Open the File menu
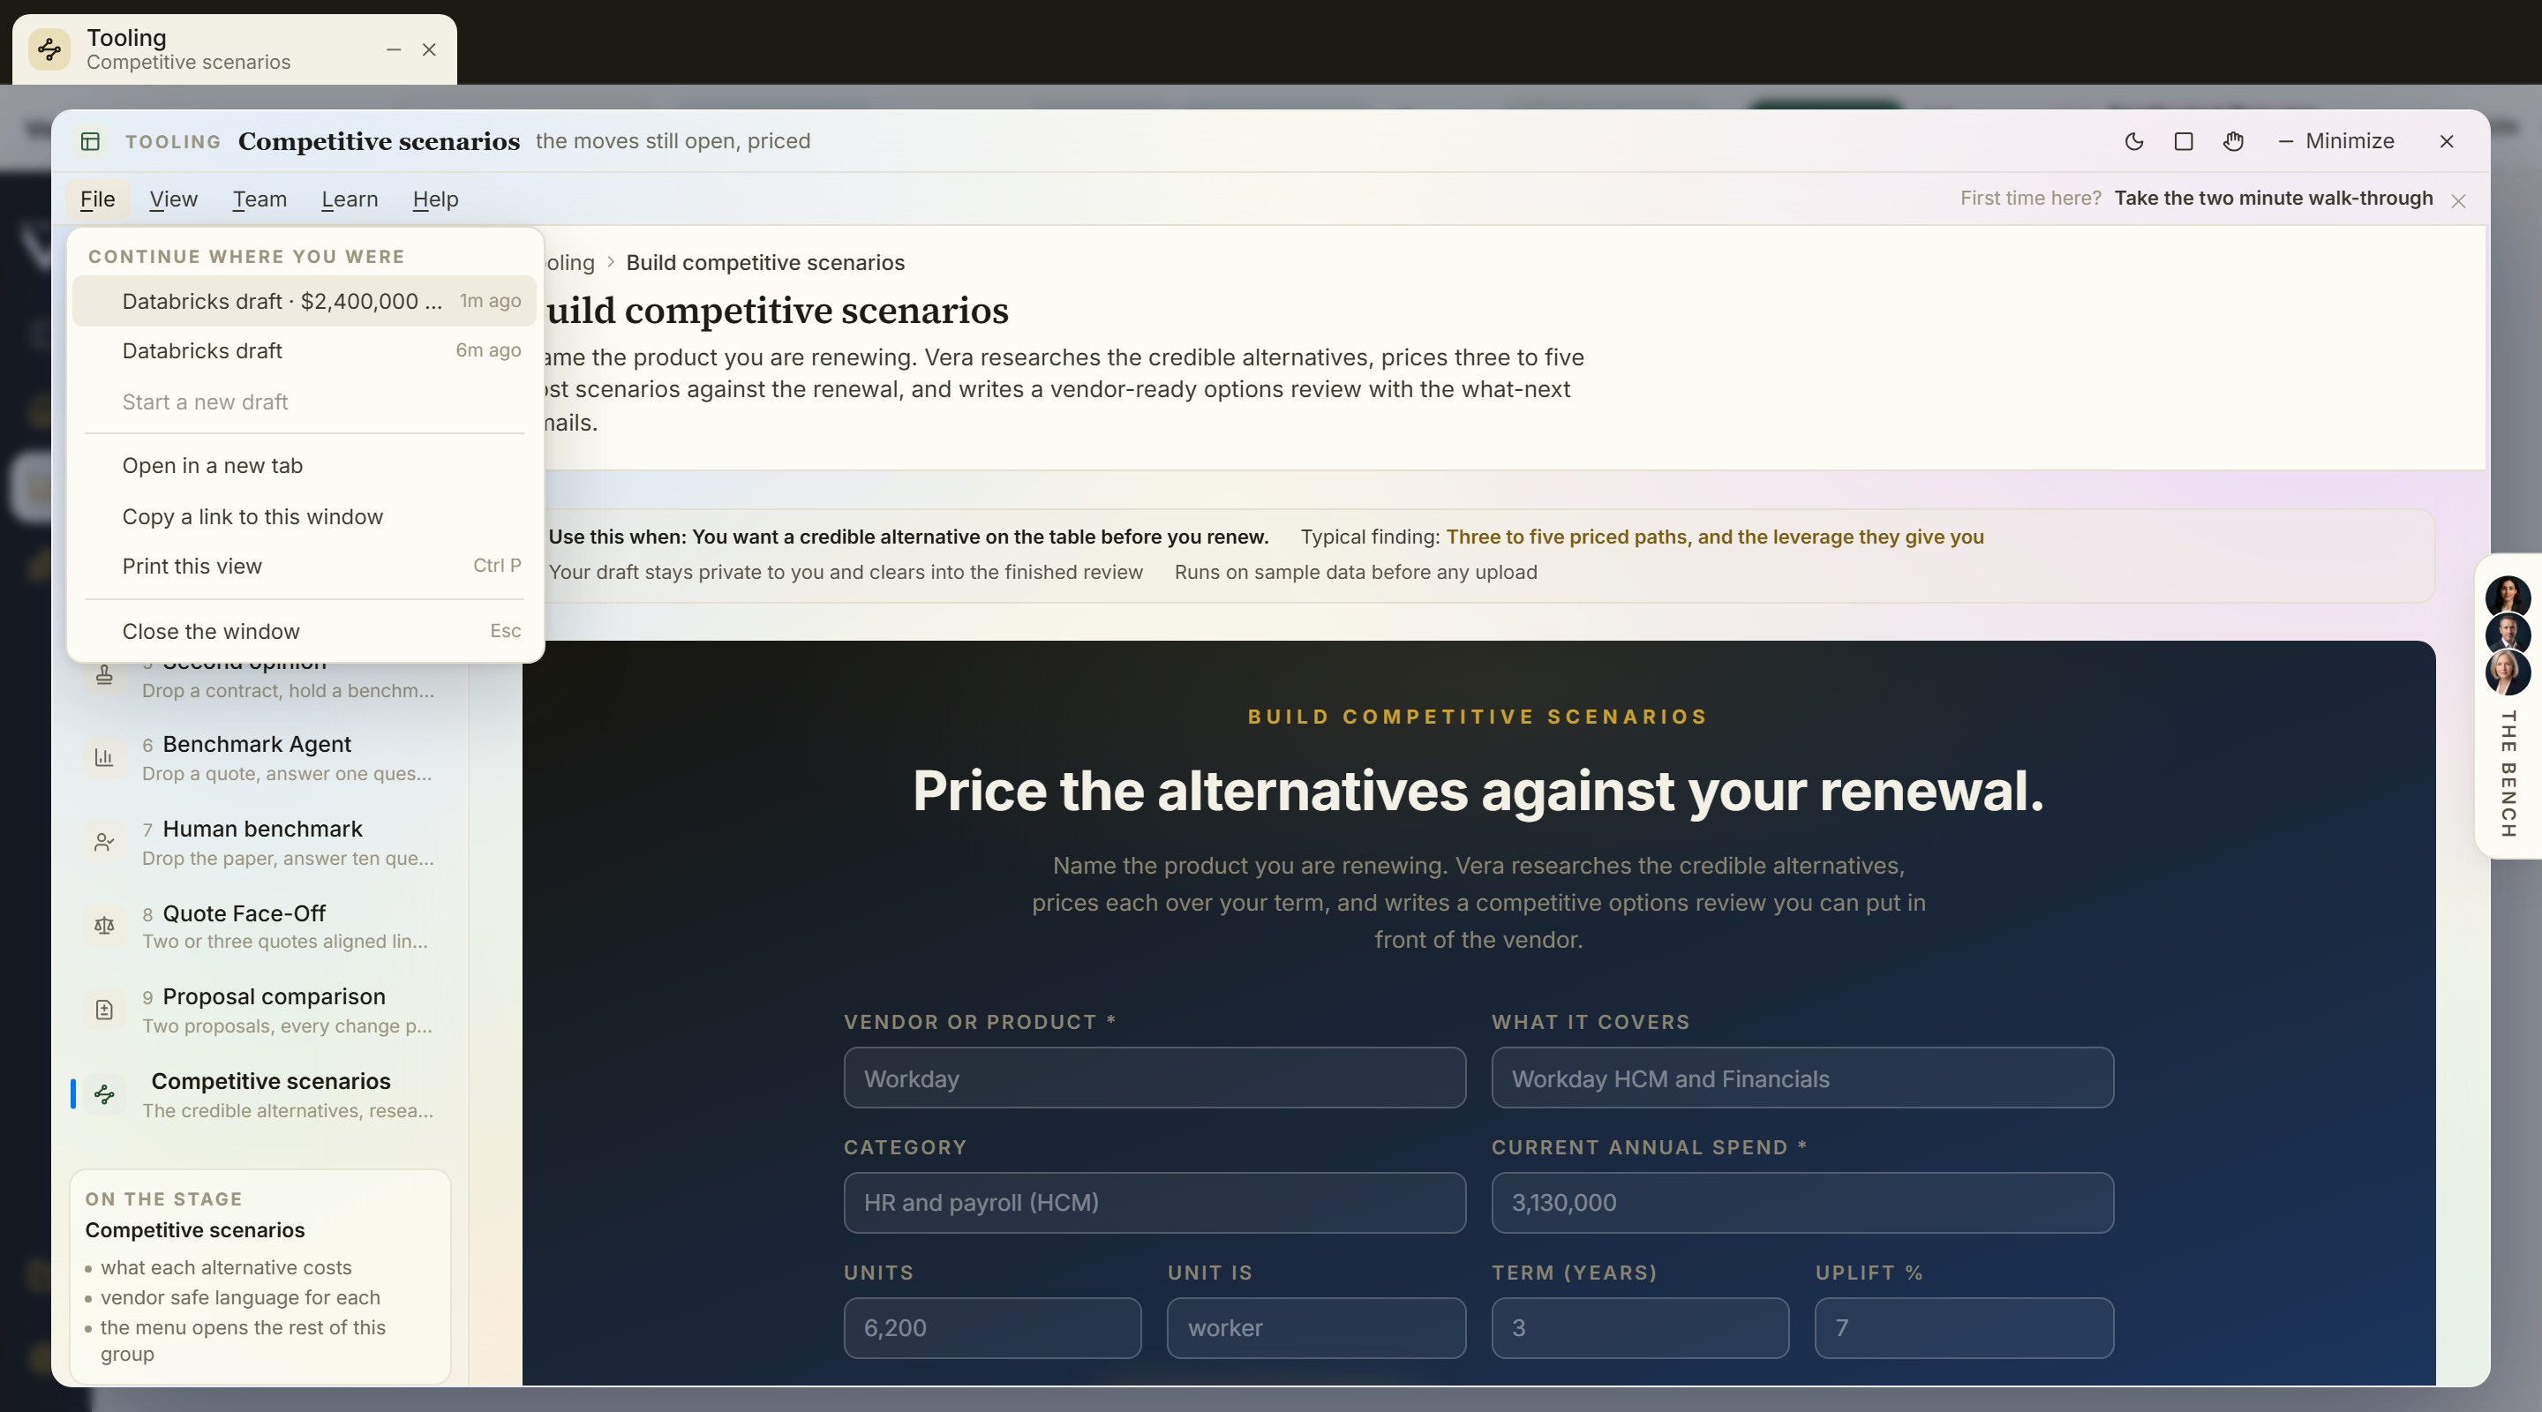This screenshot has width=2542, height=1412. point(98,199)
